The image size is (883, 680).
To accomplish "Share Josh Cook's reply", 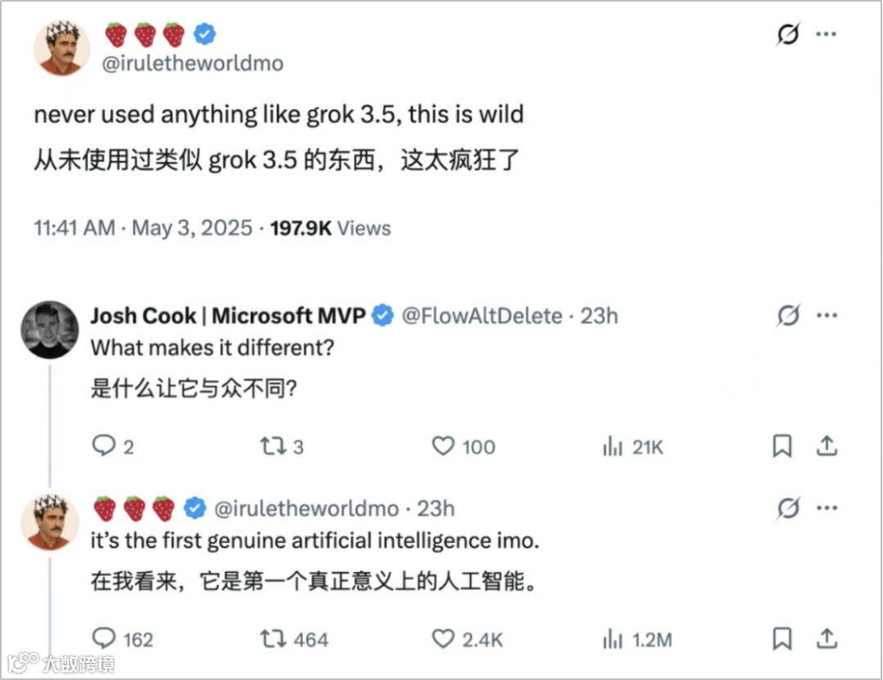I will click(827, 446).
